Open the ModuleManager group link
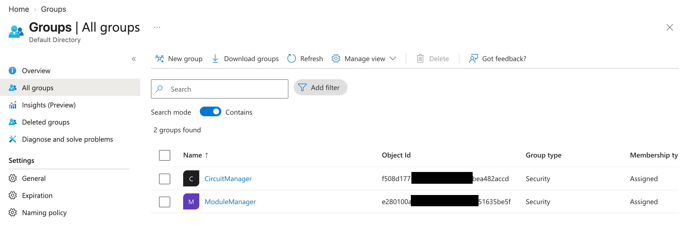This screenshot has width=688, height=225. pyautogui.click(x=230, y=202)
